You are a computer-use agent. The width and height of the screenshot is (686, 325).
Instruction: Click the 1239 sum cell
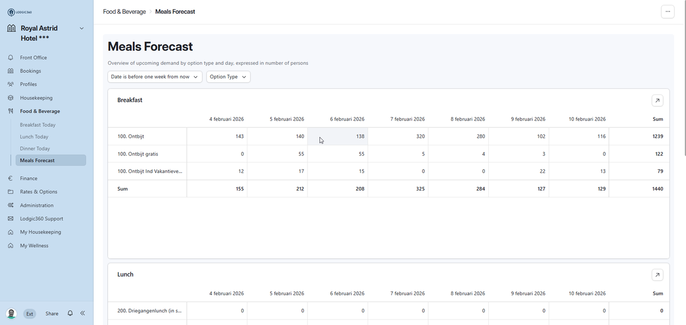(639, 137)
